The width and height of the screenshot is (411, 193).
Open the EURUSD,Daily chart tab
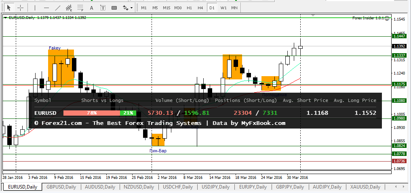point(23,187)
